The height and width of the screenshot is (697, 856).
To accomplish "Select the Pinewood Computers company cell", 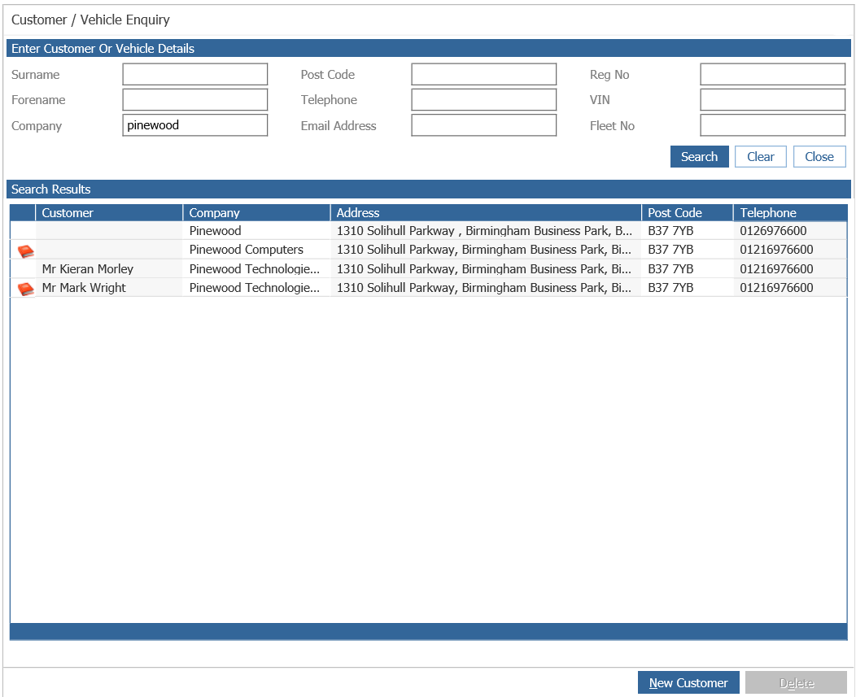I will coord(256,250).
